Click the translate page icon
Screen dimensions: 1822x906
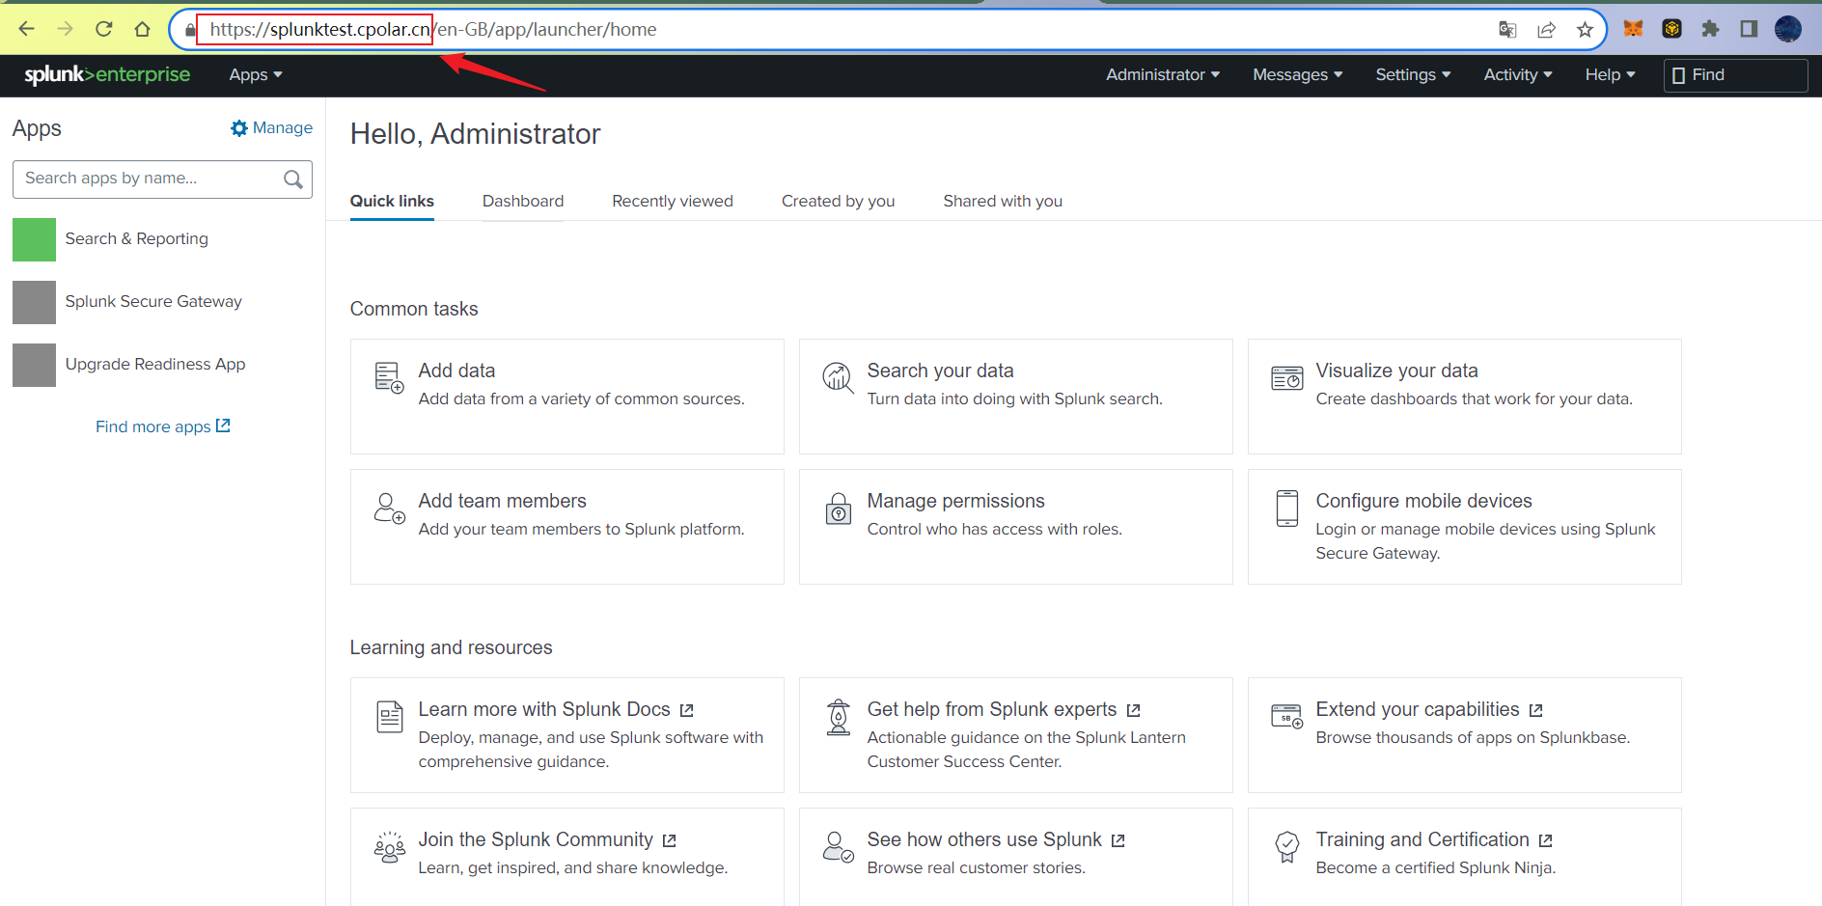pyautogui.click(x=1507, y=30)
